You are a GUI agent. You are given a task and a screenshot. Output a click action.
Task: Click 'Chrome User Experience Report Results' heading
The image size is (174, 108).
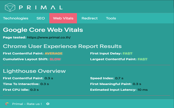(62, 46)
